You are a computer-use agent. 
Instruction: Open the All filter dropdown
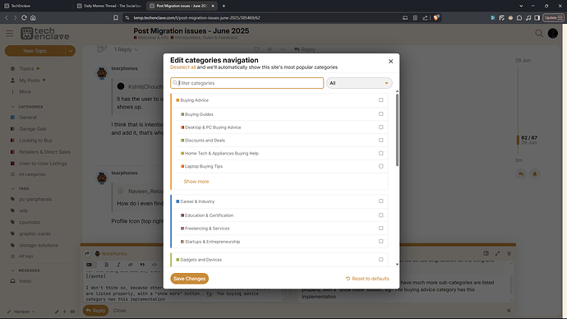point(359,83)
